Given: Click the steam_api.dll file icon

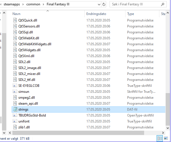Looking at the screenshot, I should click(x=15, y=104).
